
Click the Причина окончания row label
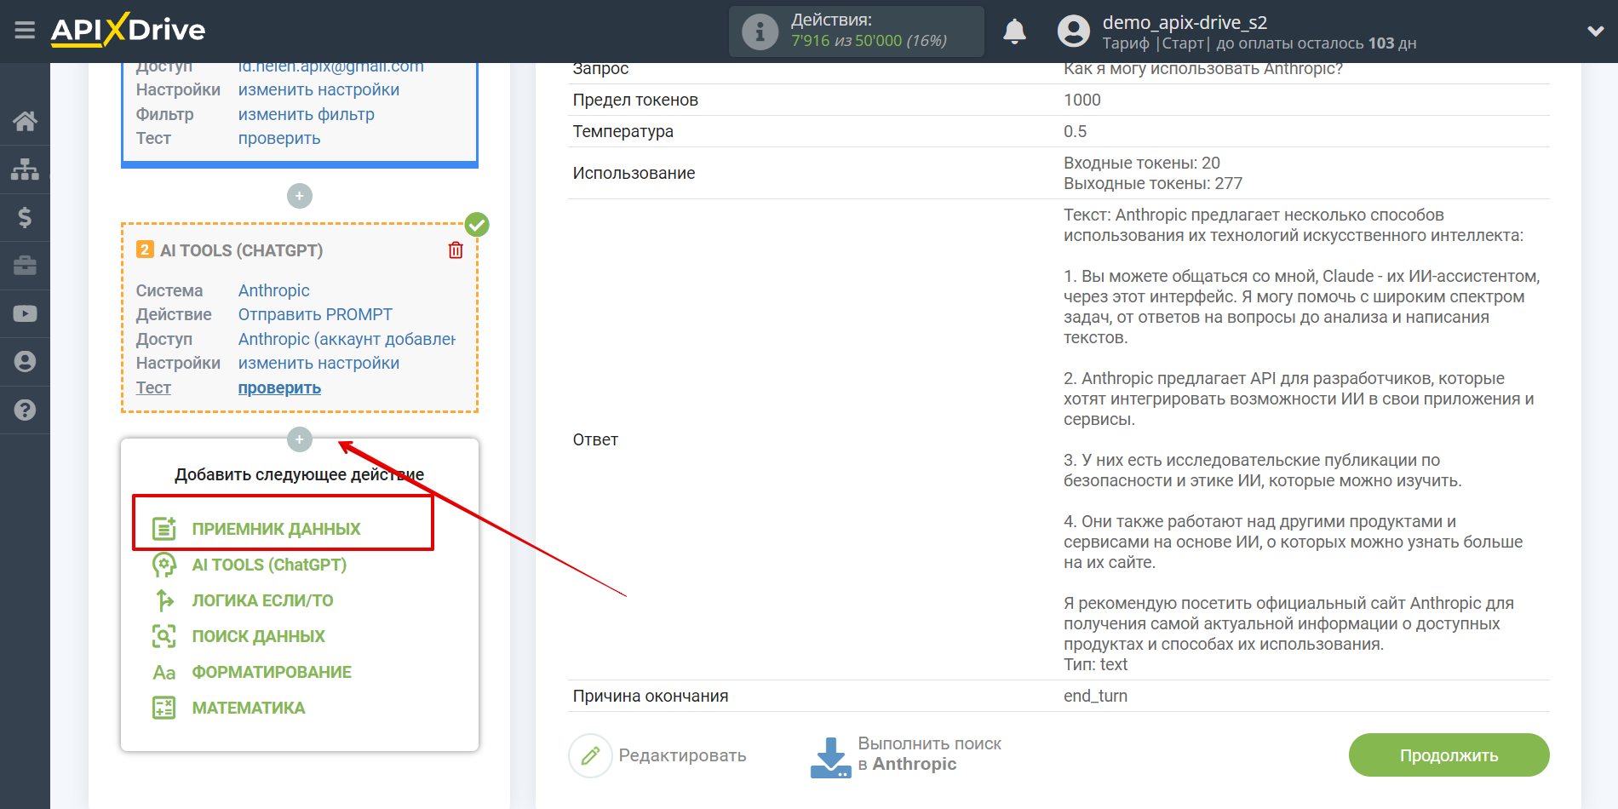(650, 696)
